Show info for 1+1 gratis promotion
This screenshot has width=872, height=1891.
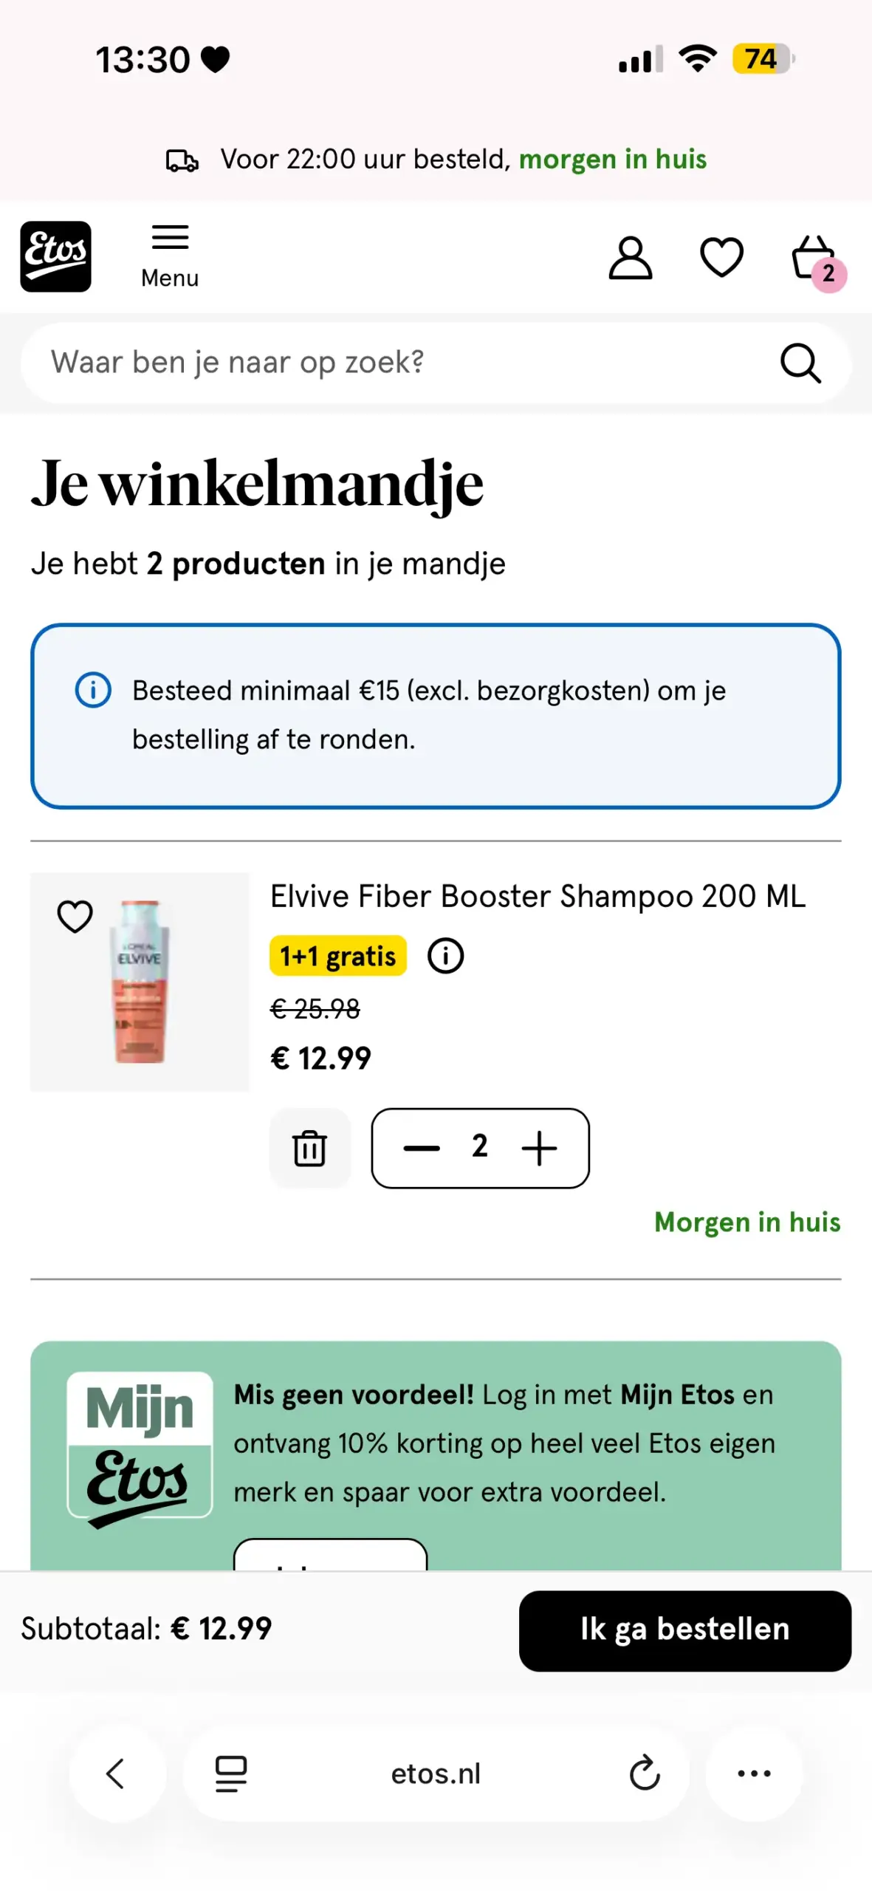446,956
